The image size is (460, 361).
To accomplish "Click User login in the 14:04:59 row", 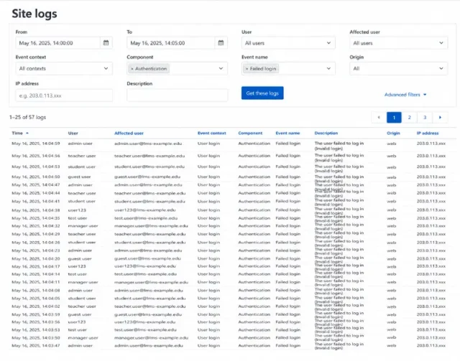I will pos(208,144).
